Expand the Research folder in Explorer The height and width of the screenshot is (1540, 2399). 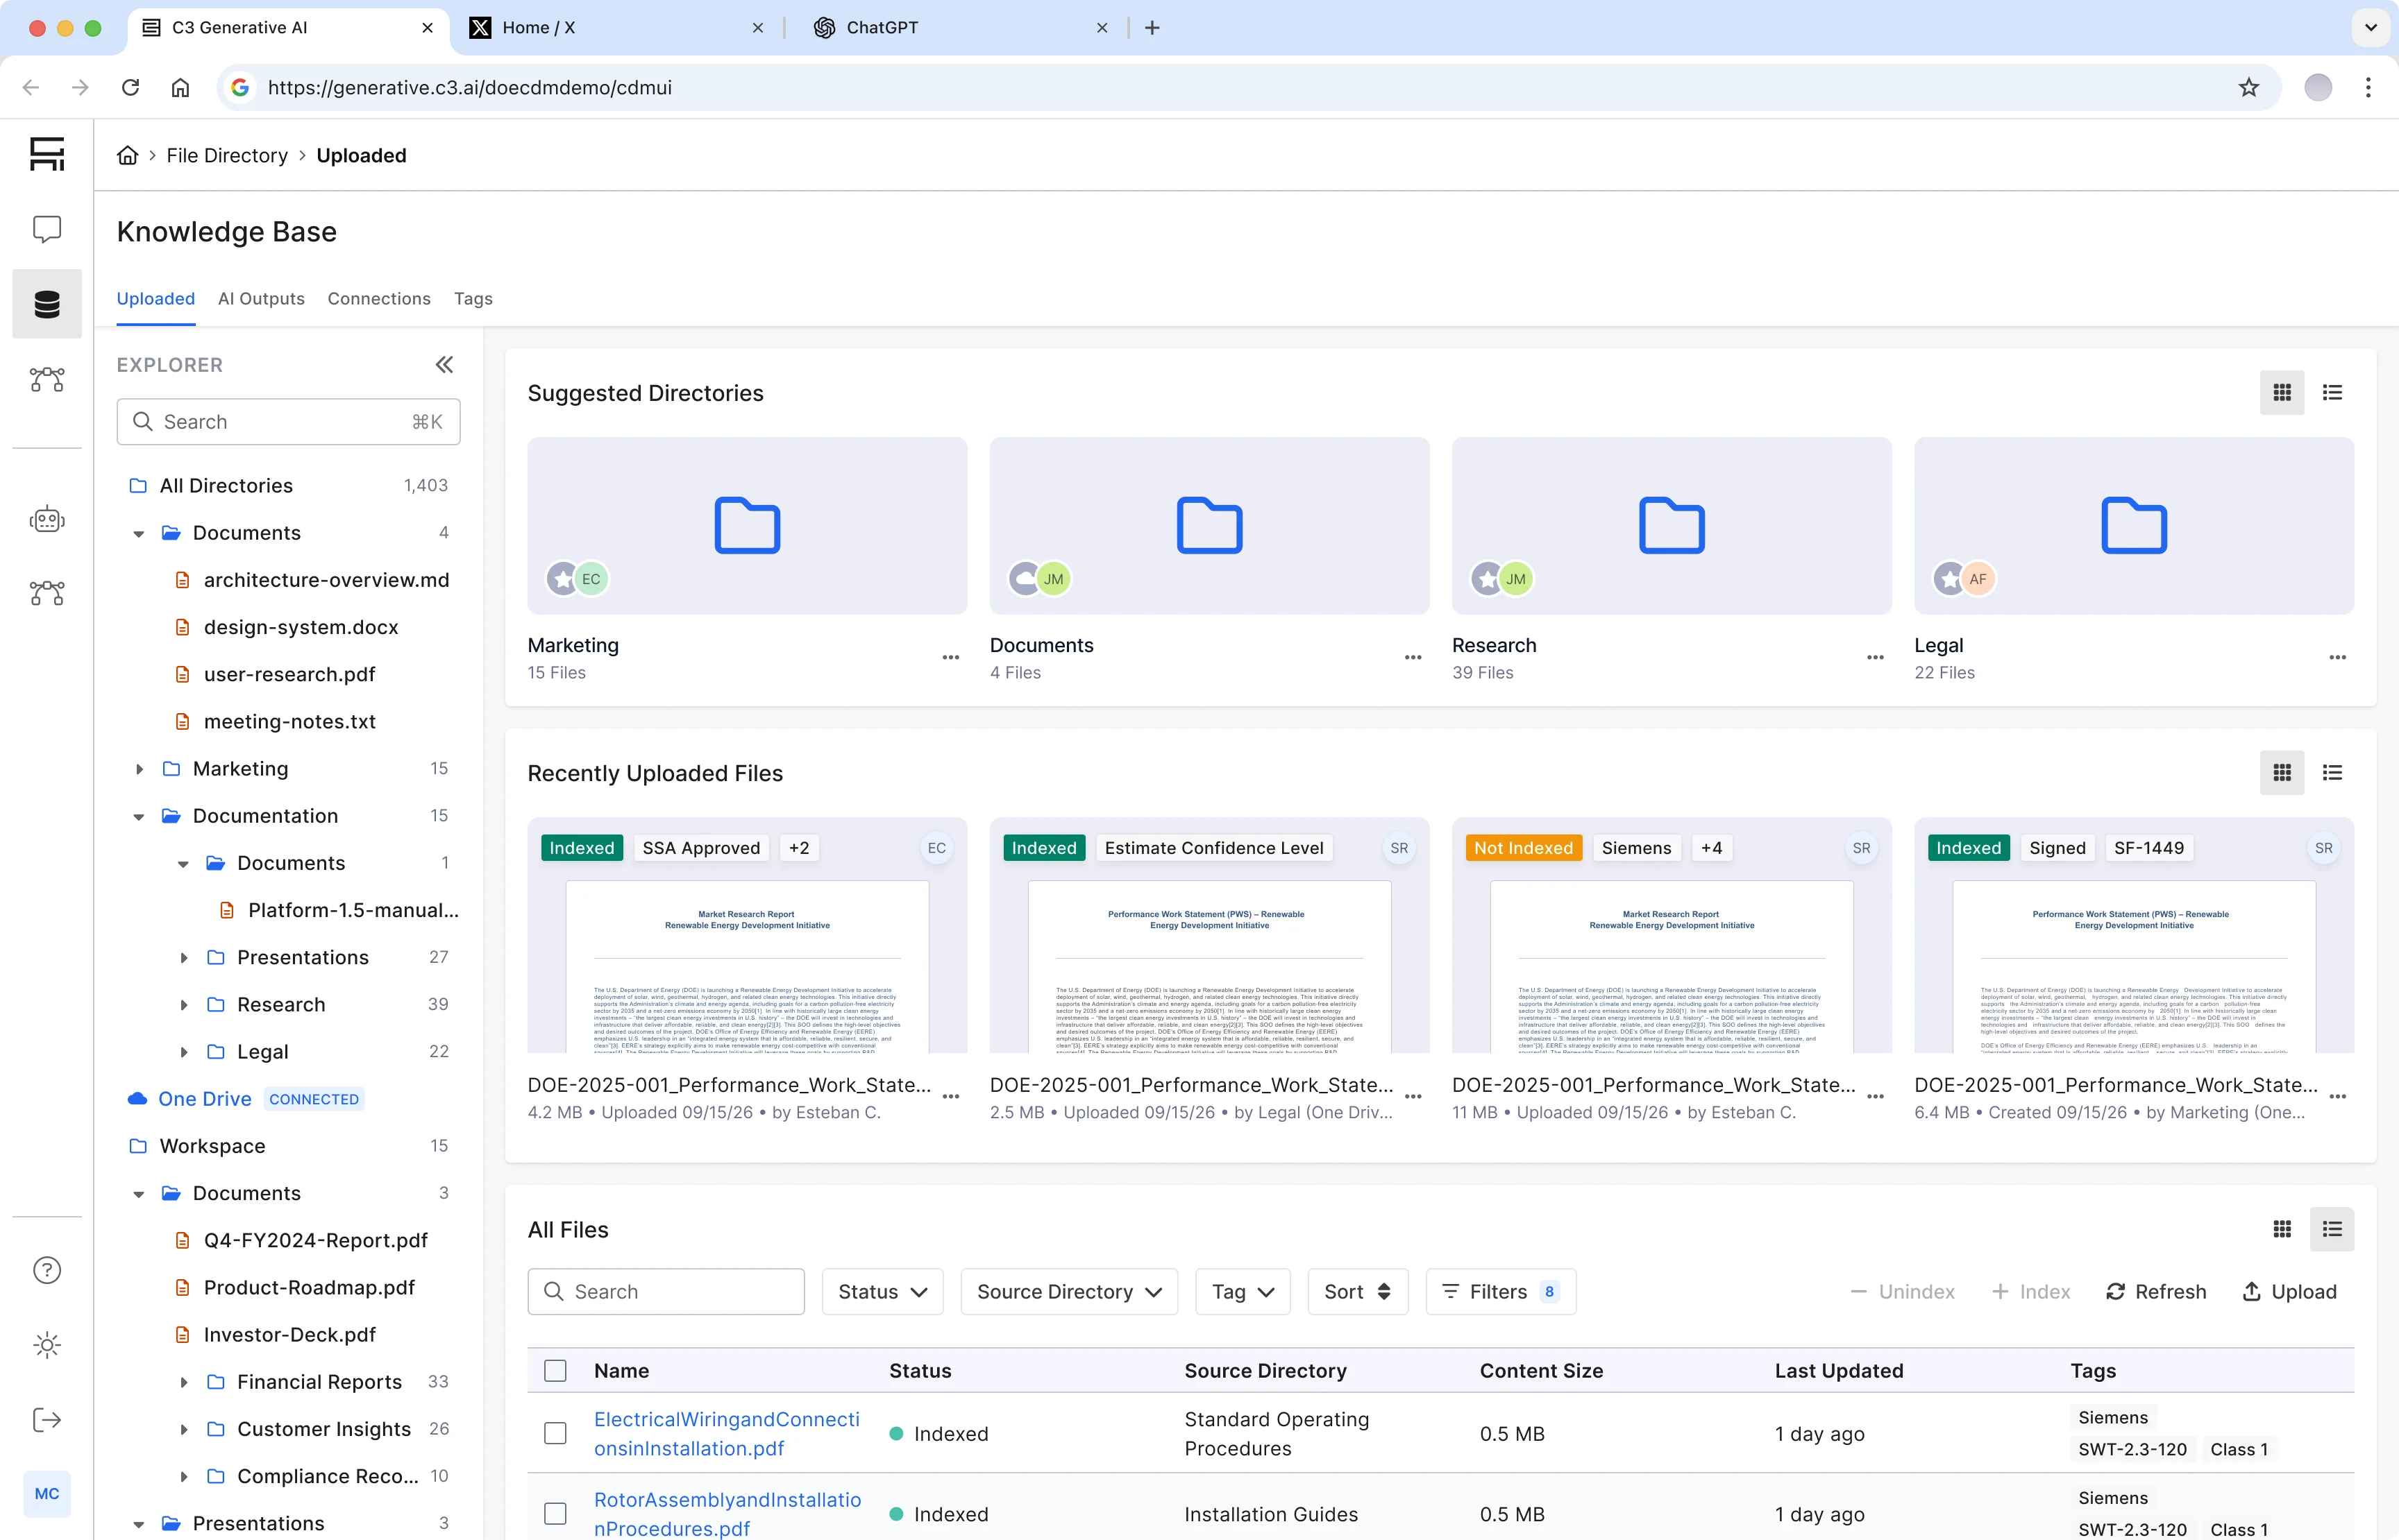[x=183, y=1005]
